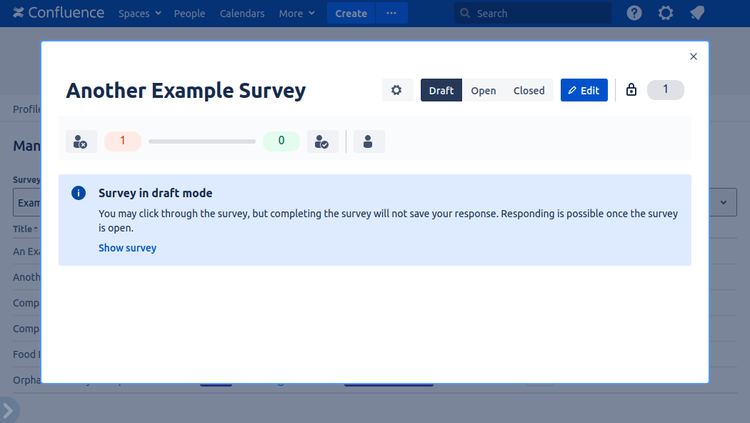
Task: Expand the Spaces dropdown
Action: click(139, 13)
